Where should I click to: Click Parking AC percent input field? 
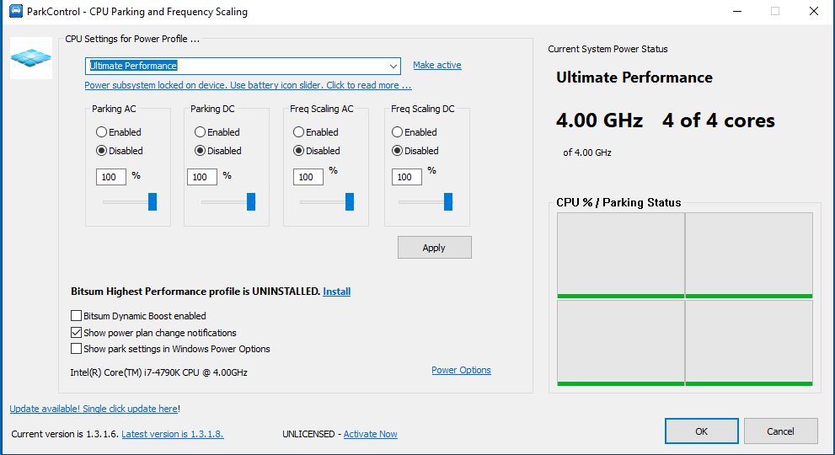(x=110, y=177)
